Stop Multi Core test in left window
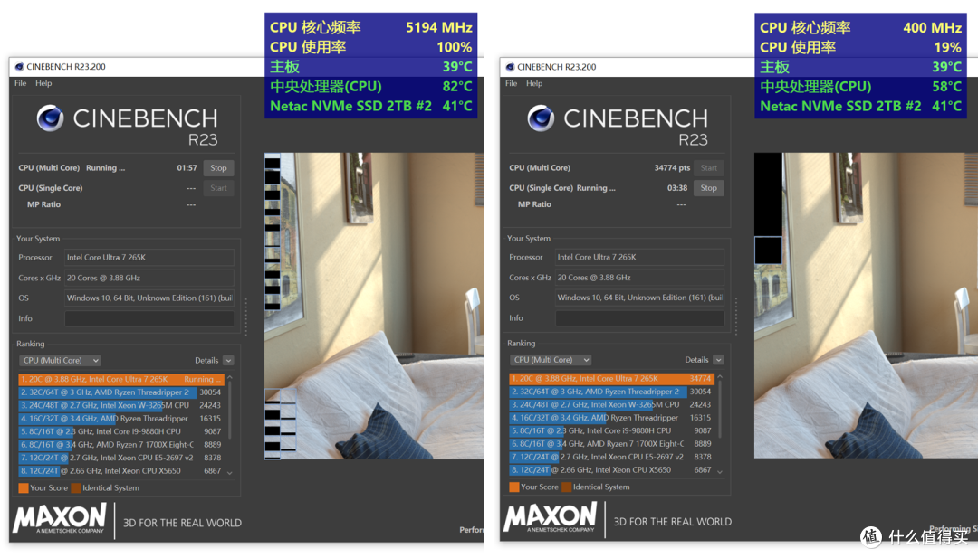The height and width of the screenshot is (558, 978). point(218,168)
